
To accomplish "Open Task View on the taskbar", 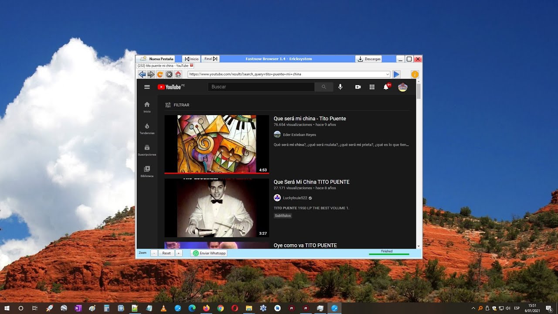I will tap(35, 308).
